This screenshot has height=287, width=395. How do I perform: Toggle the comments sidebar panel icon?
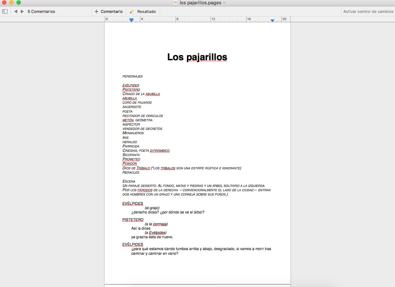5,11
